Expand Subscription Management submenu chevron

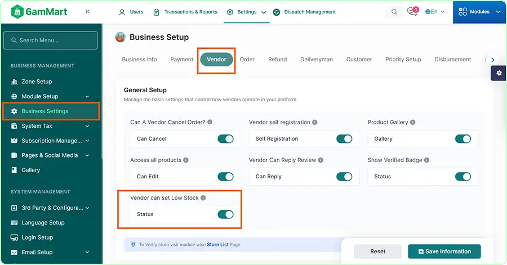pos(87,141)
